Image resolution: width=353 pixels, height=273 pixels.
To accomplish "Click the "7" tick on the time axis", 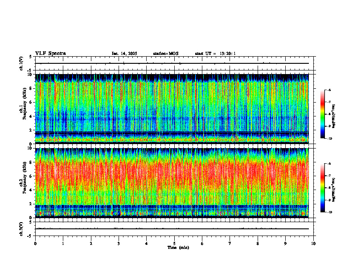I will 230,244.
